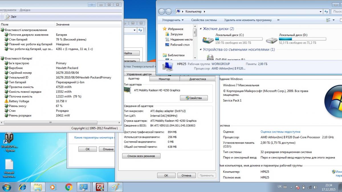Open the Action Center flag tray icon

[297, 187]
